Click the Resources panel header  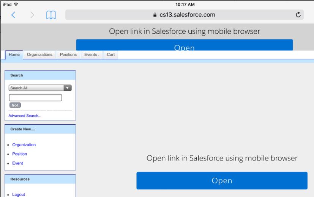(40, 179)
